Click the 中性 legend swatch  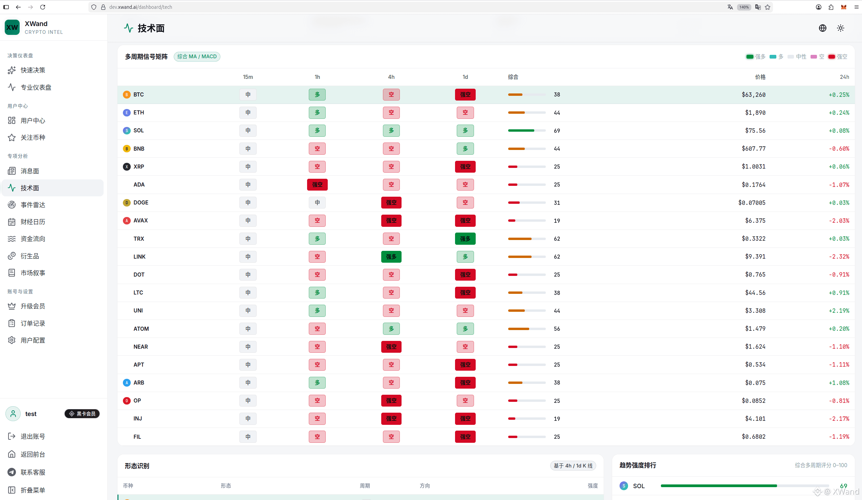[791, 57]
